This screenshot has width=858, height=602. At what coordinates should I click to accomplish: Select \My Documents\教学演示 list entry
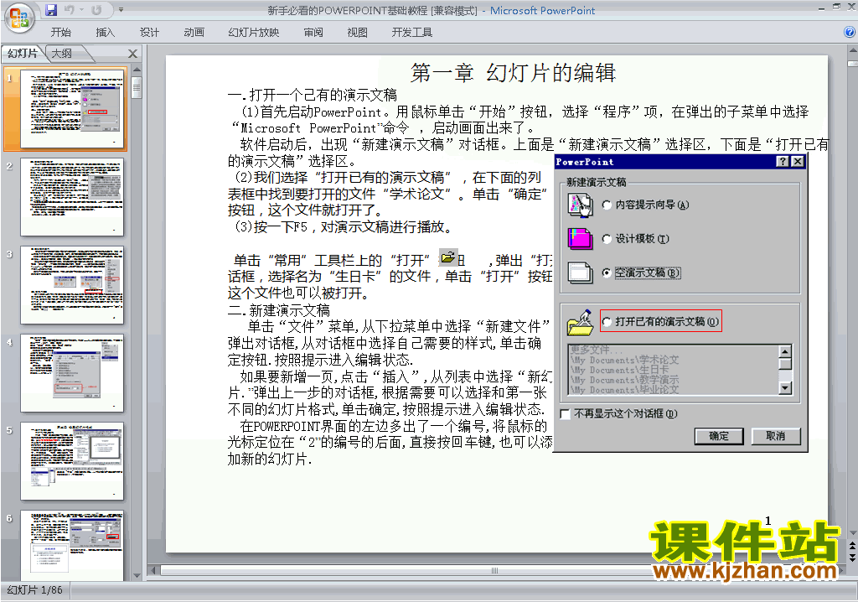tap(624, 380)
